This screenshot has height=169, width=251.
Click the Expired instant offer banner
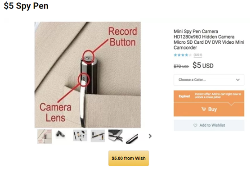pos(209,96)
